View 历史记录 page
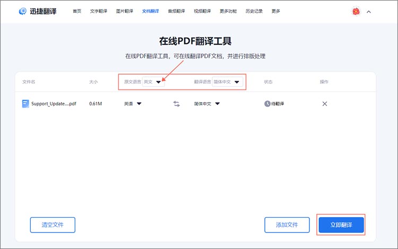Viewport: 398px width, 249px height. pos(254,11)
